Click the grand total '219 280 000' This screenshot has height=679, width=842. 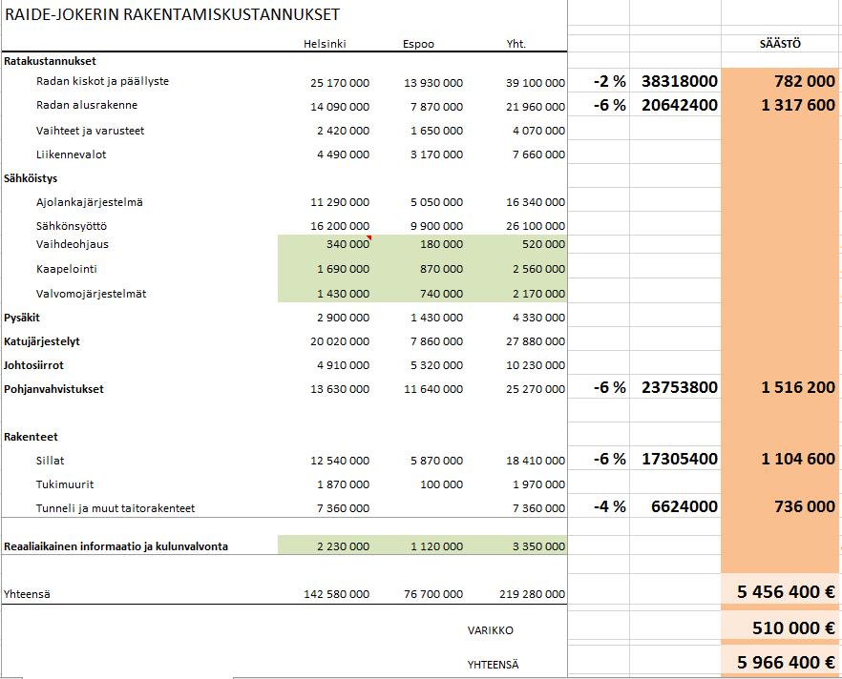[532, 594]
